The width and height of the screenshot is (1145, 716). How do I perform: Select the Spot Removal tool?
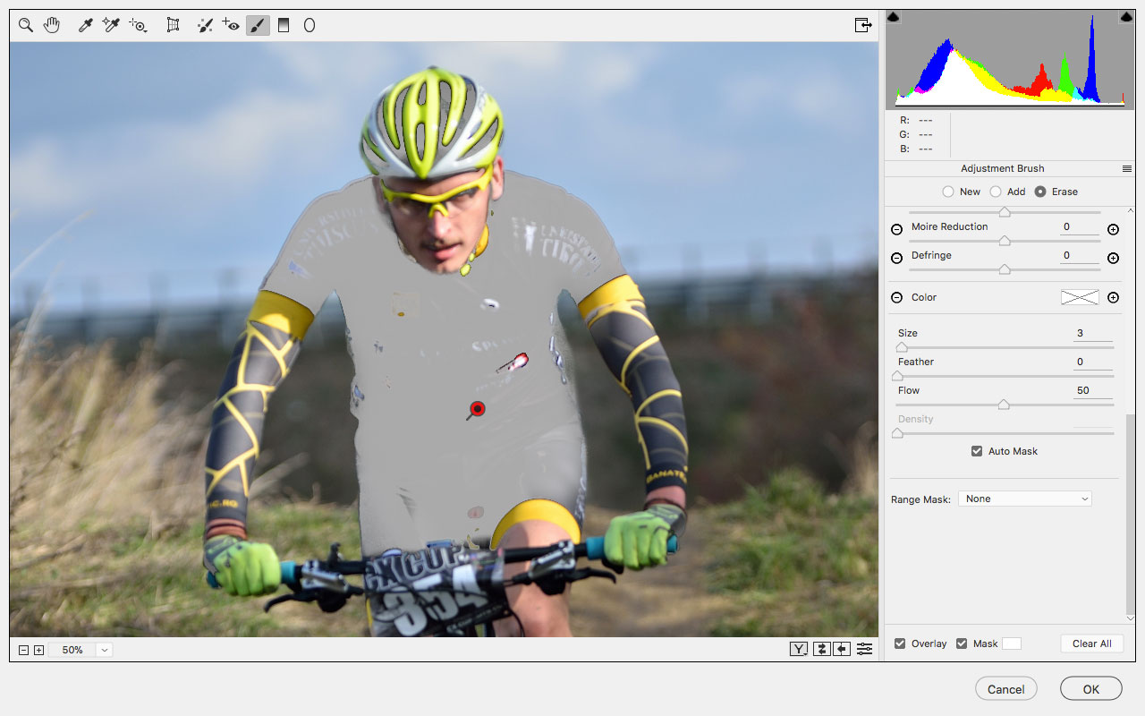coord(204,25)
